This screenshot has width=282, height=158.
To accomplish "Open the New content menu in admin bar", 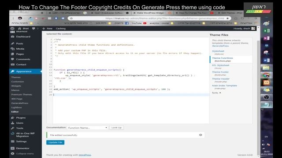I will (48, 29).
